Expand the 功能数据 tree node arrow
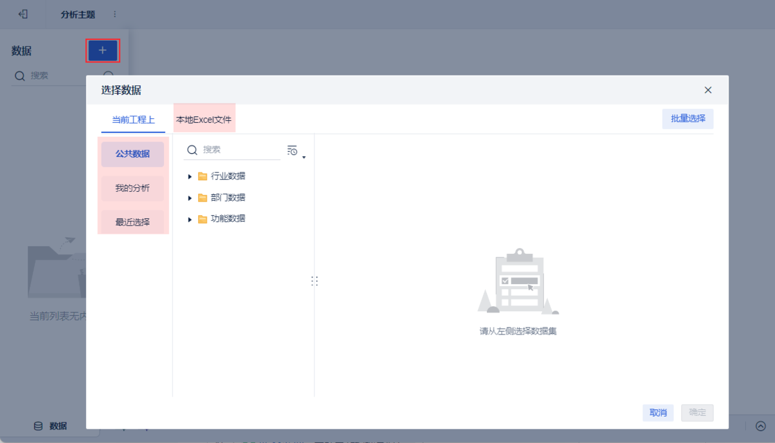The width and height of the screenshot is (775, 443). (190, 219)
